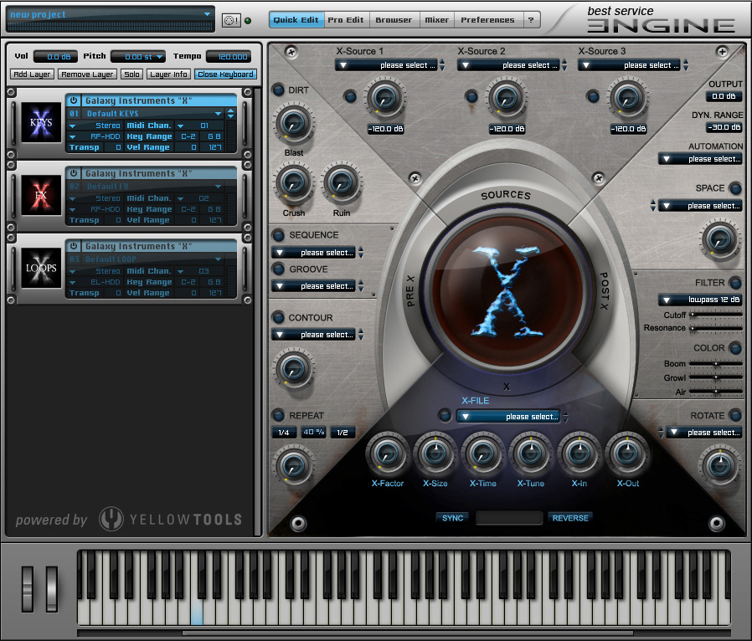Click the X-Source 2 volume knob
Screen dimensions: 752x641
(506, 99)
